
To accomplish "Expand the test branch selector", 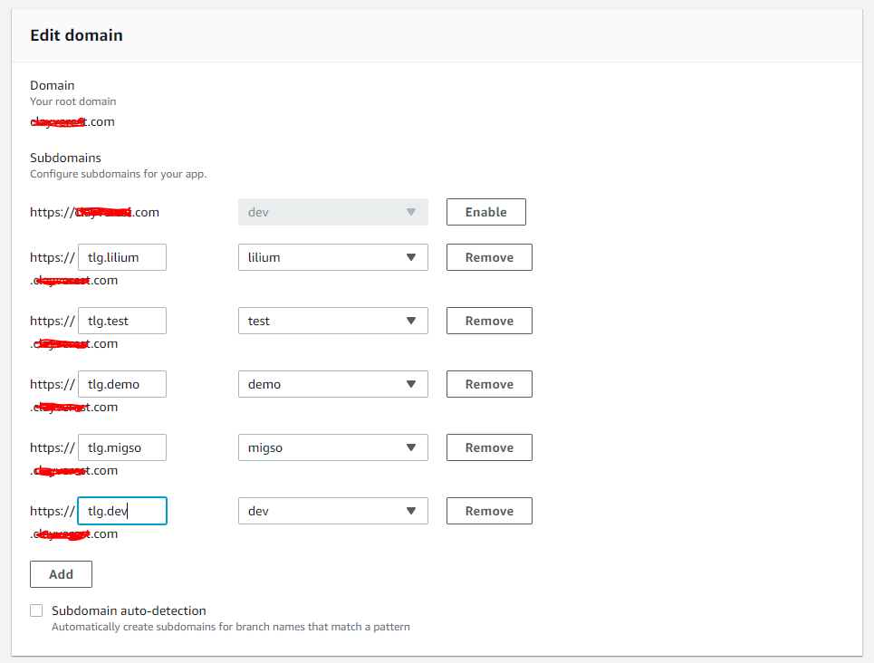I will [x=332, y=320].
